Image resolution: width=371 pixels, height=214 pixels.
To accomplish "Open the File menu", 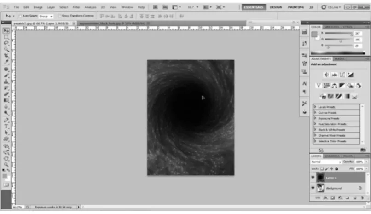I will [16, 7].
